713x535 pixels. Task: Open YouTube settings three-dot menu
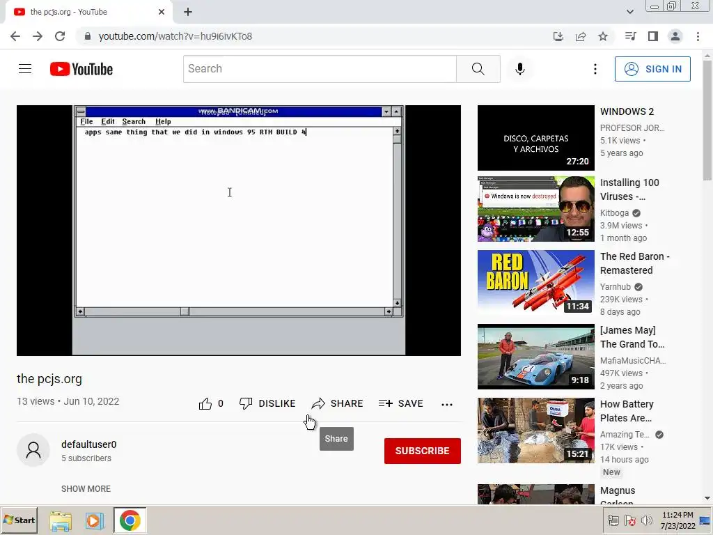coord(595,69)
